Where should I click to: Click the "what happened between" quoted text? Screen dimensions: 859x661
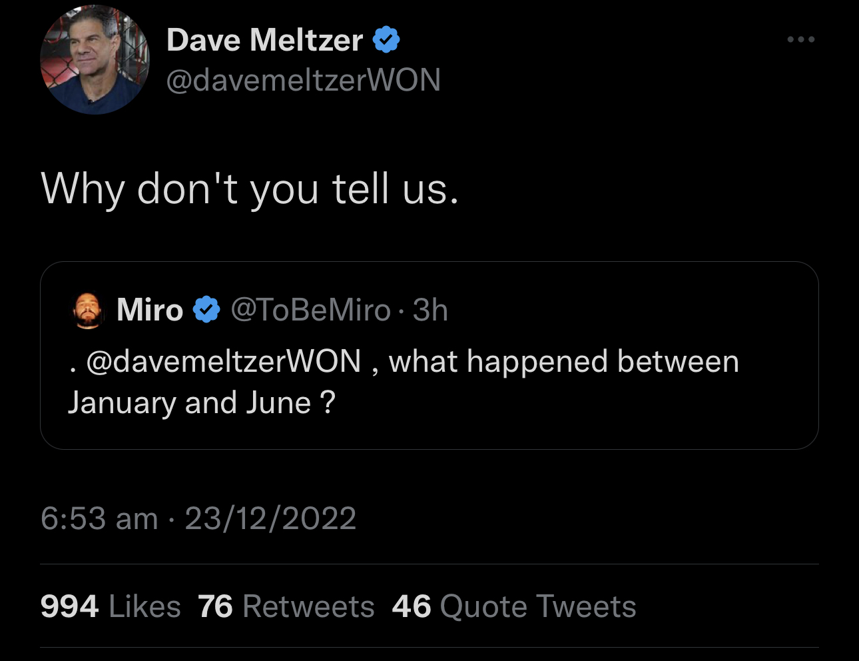tap(563, 362)
